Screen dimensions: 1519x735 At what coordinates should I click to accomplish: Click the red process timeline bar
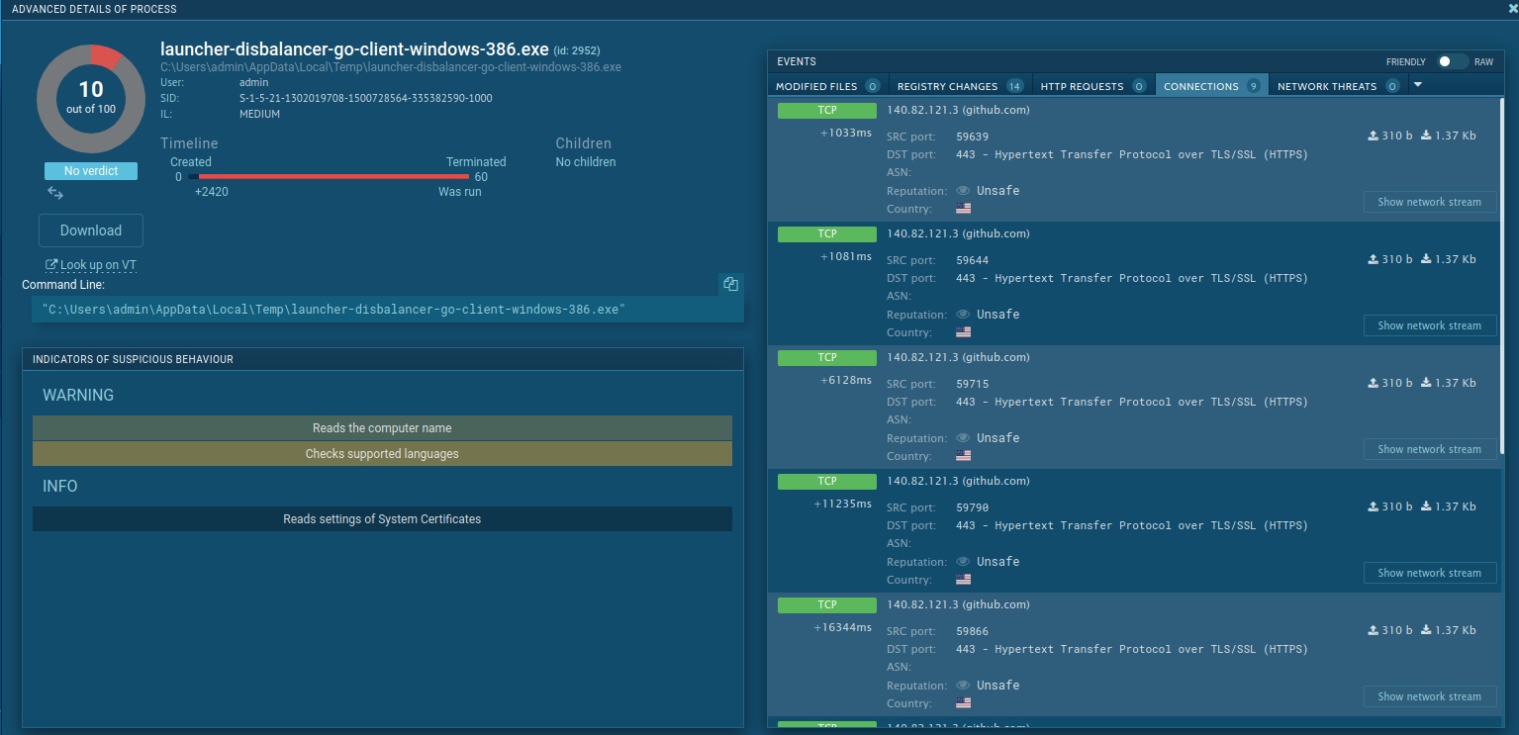point(333,177)
